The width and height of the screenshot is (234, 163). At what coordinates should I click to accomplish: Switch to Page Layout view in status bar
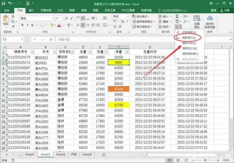click(178, 160)
